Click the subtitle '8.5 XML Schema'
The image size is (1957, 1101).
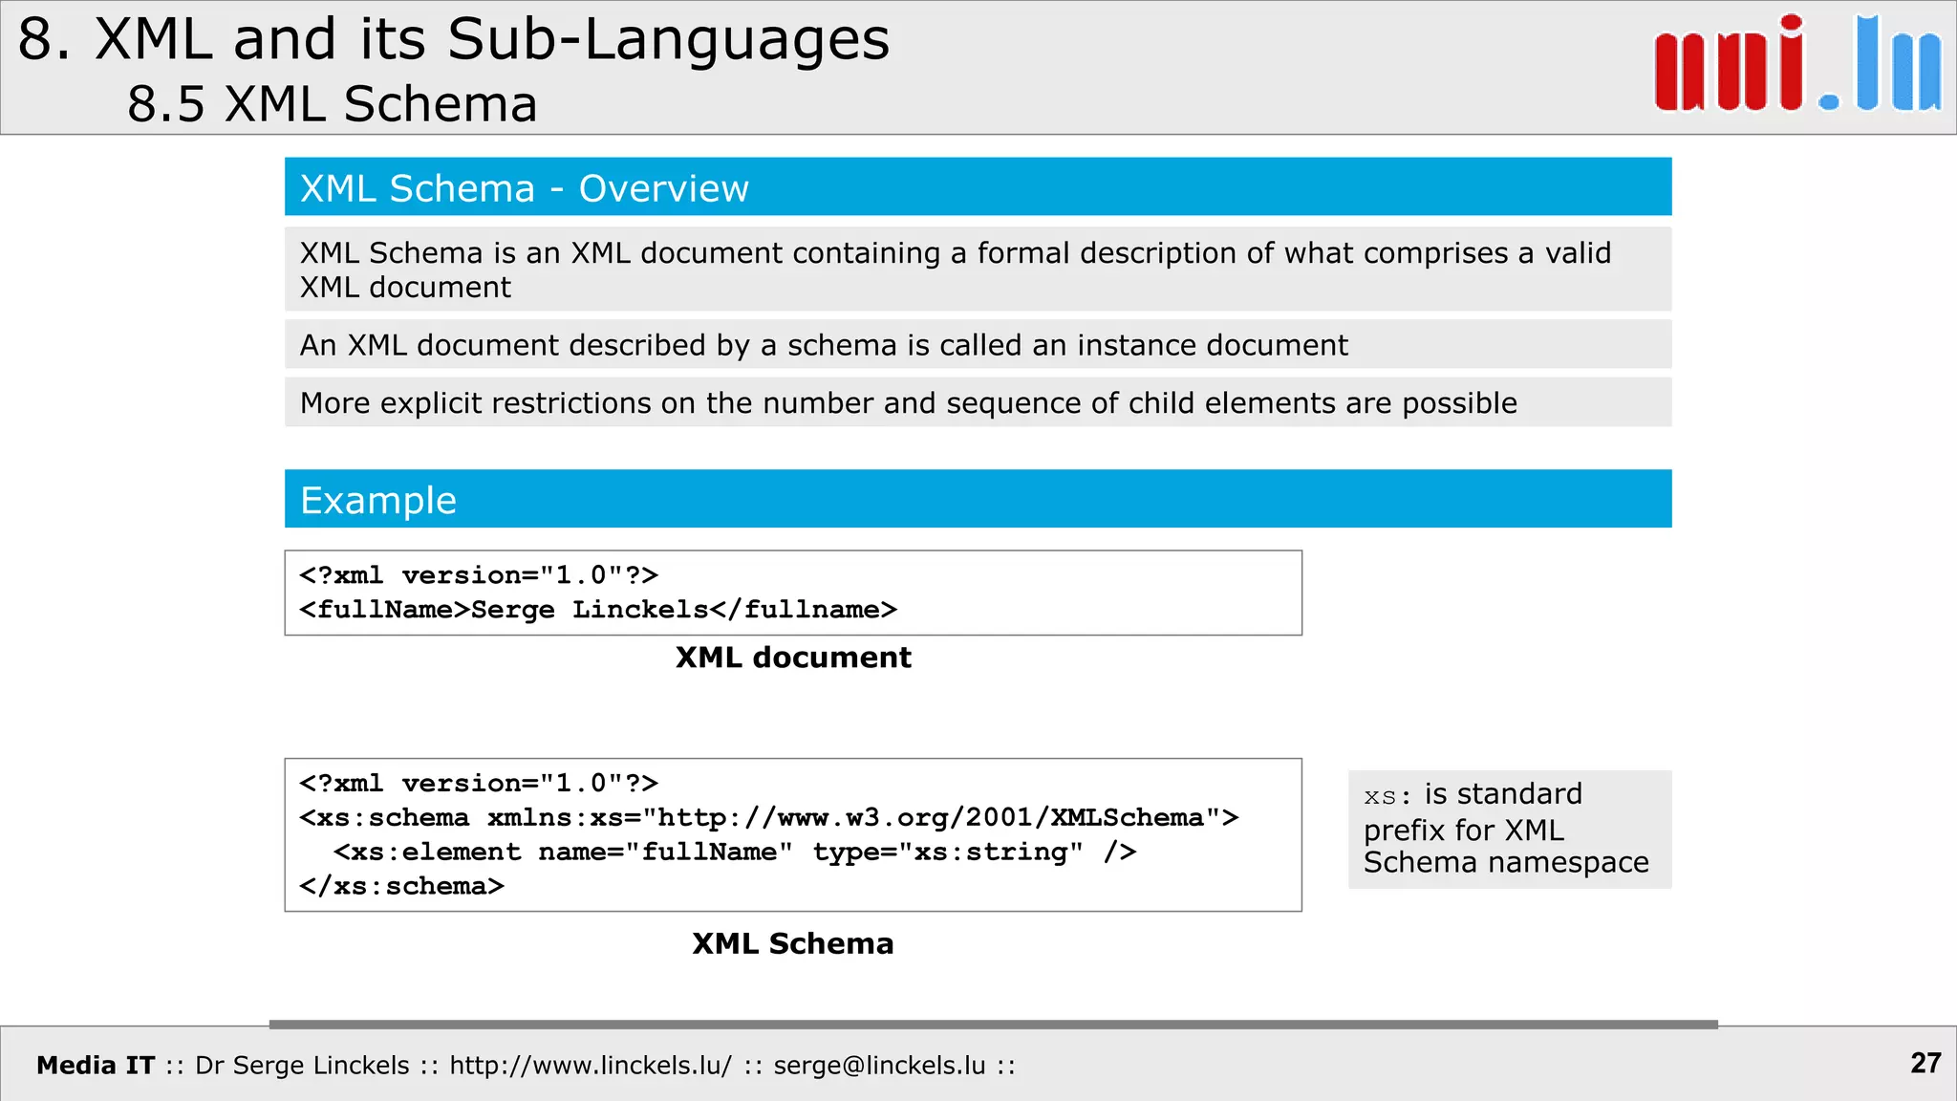click(x=332, y=104)
